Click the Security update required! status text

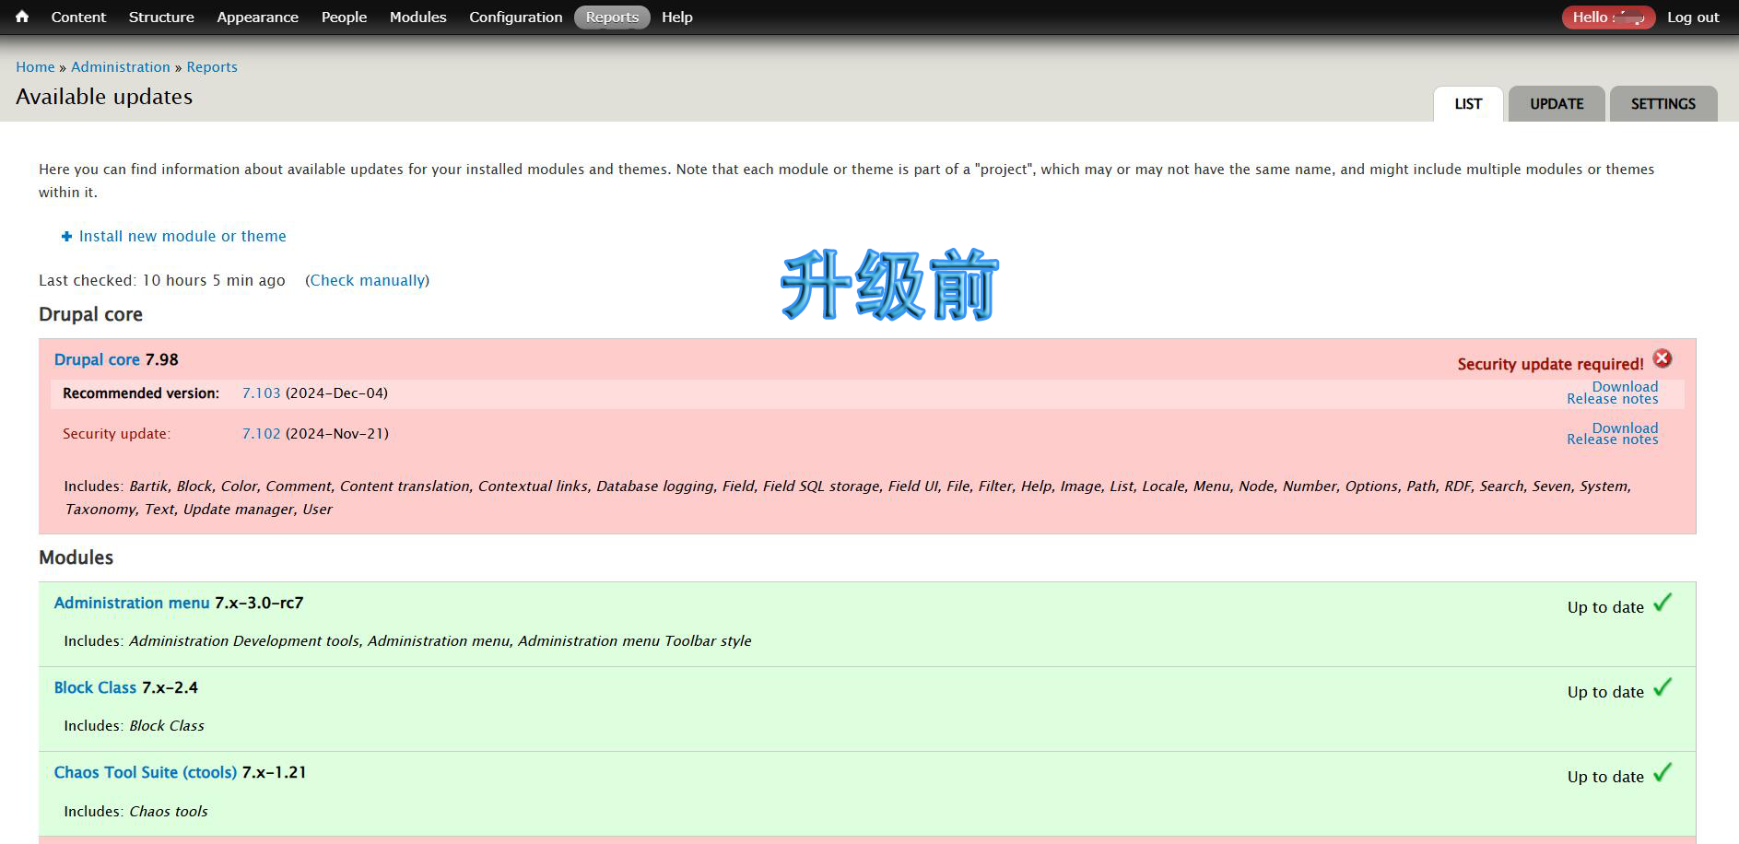click(1550, 364)
